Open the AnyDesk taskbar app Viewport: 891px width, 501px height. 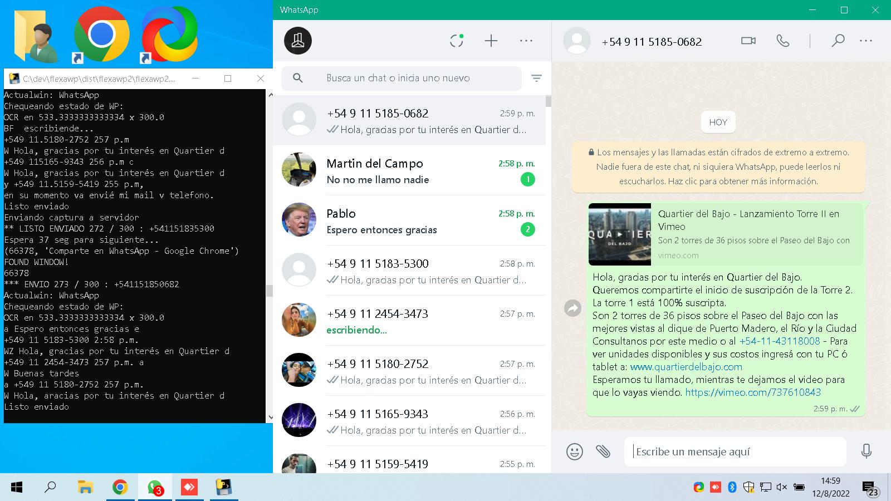tap(189, 488)
